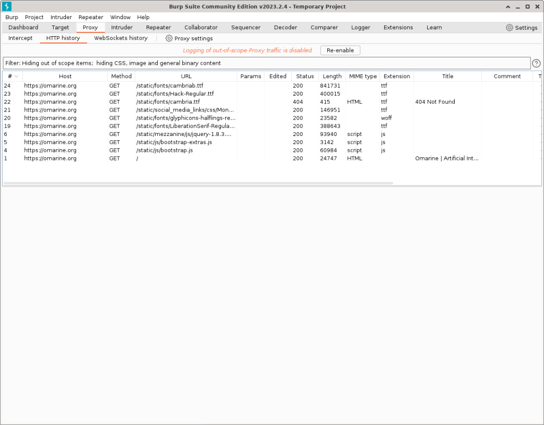This screenshot has width=544, height=425.
Task: Go to the Extensions tab
Action: tap(398, 28)
